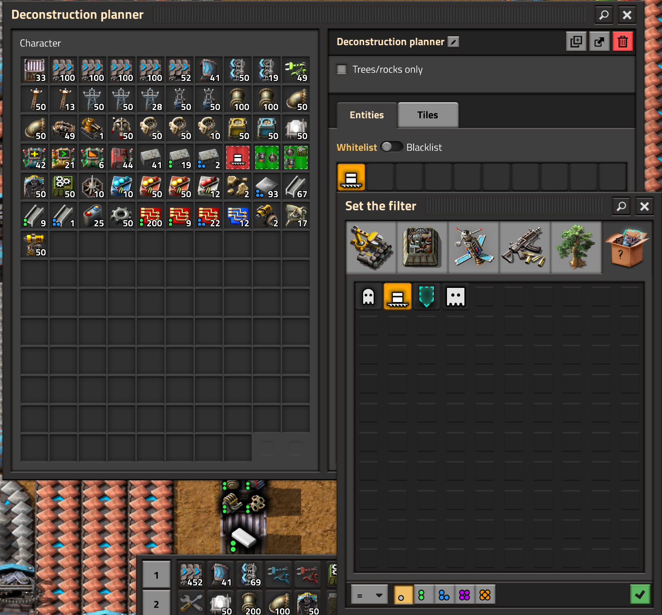Viewport: 662px width, 615px height.
Task: Choose the entity ghost filter icon
Action: [369, 296]
